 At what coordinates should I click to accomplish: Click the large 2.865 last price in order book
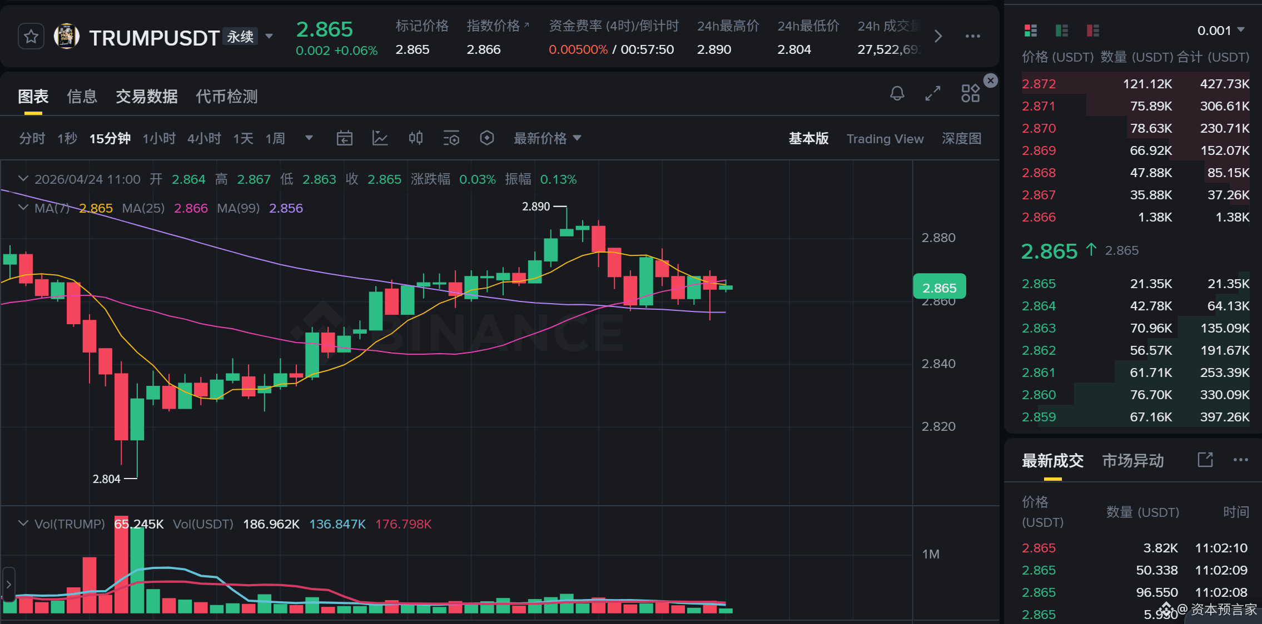(1049, 251)
